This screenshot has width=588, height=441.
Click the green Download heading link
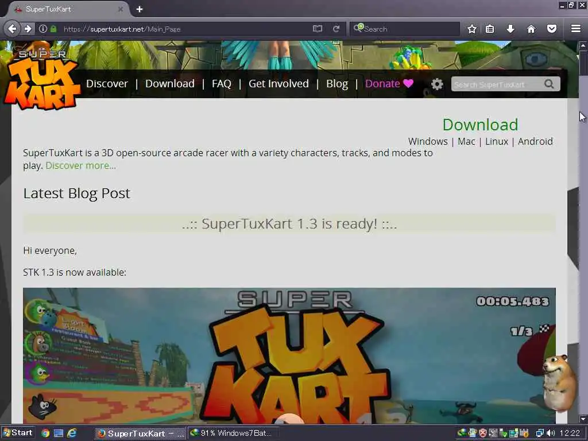[x=480, y=125]
